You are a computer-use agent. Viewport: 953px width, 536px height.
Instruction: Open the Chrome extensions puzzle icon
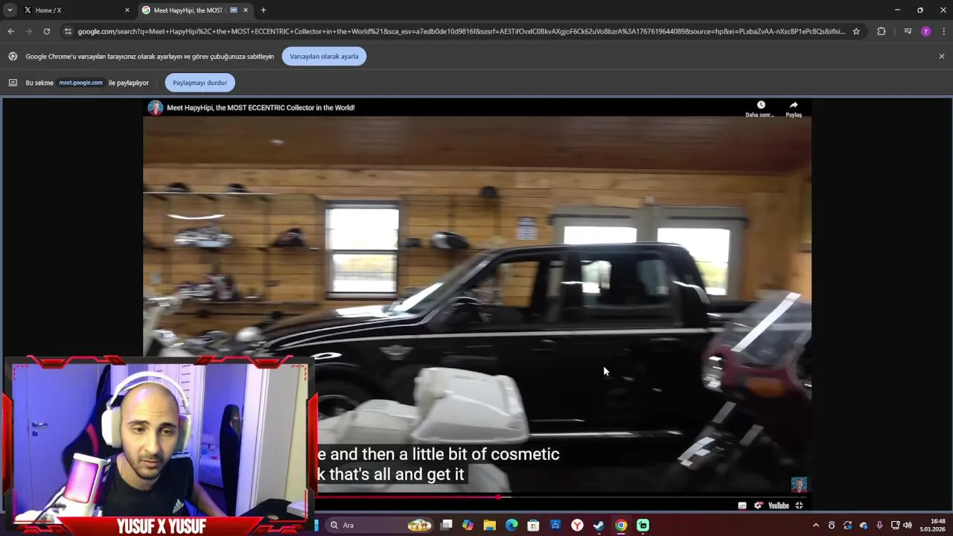(882, 31)
